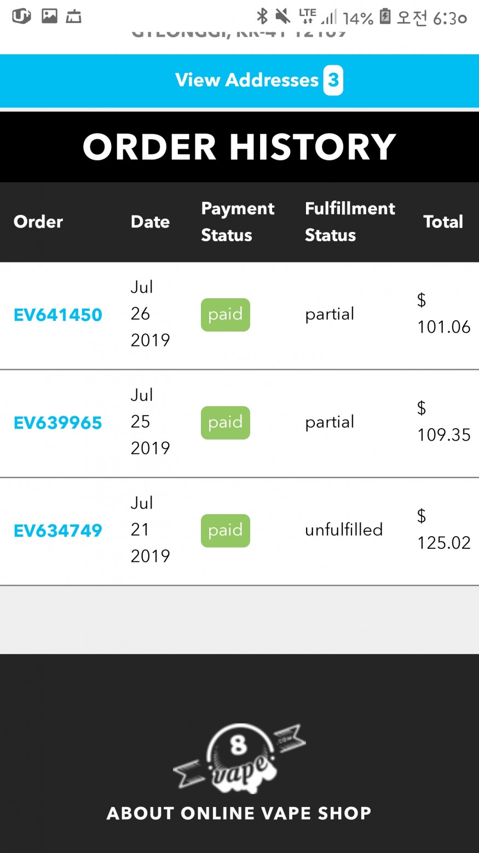Open order EV639965
The width and height of the screenshot is (479, 853).
58,423
